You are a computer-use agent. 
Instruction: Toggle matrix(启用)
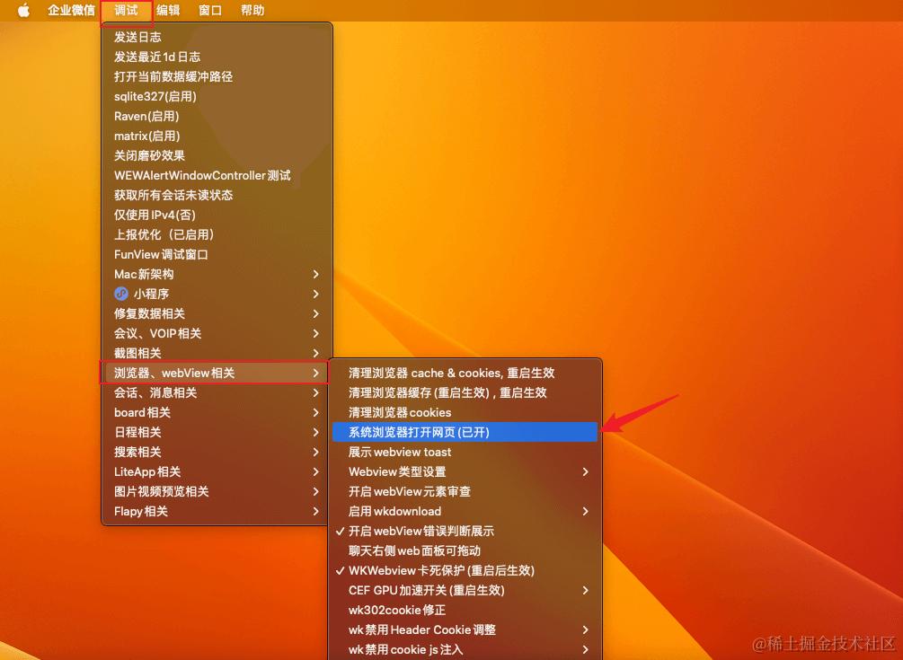tap(217, 136)
